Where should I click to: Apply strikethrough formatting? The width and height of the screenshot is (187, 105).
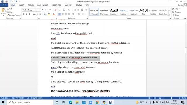34,14
